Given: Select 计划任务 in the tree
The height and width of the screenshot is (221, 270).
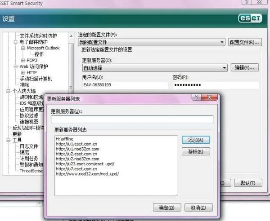Looking at the screenshot, I should 29,159.
